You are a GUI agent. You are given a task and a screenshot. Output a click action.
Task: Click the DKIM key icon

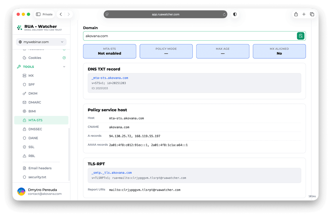click(x=25, y=93)
